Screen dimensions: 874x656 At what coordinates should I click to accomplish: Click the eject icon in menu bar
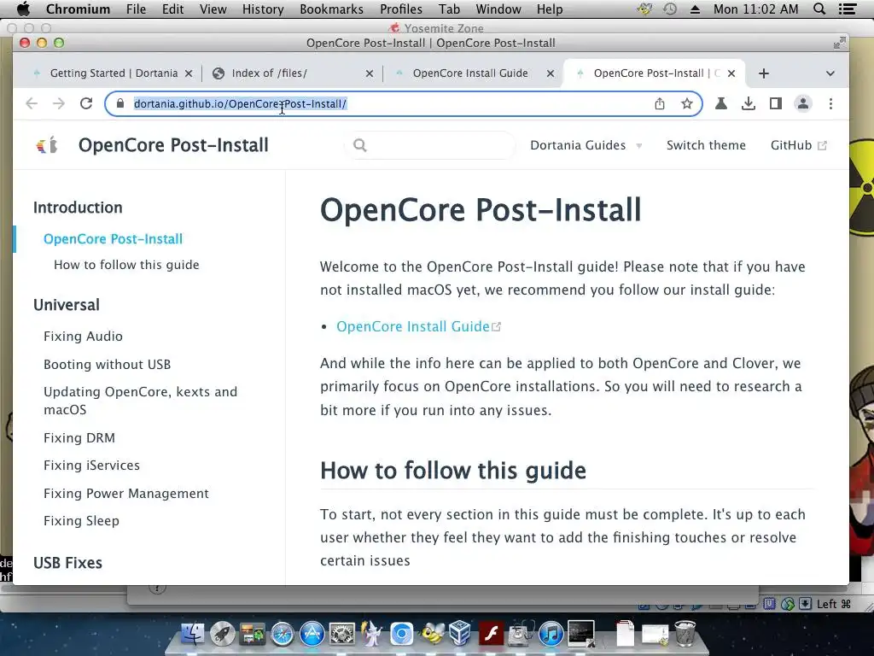point(695,9)
